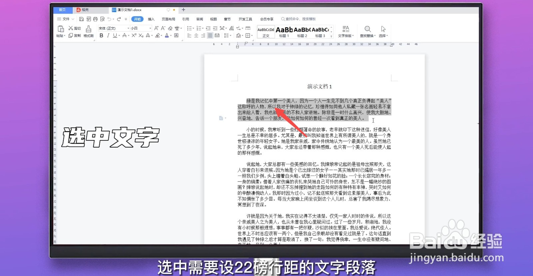Toggle italic formatting with I

click(108, 35)
